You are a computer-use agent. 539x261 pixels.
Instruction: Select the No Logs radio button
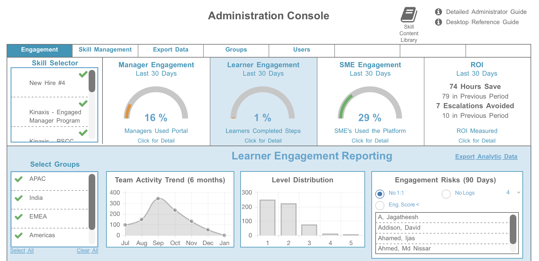click(446, 194)
